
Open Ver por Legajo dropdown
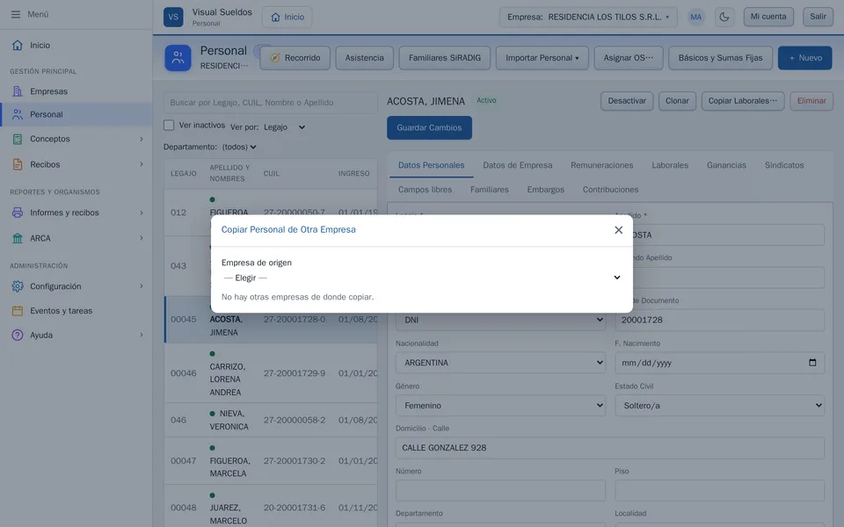coord(285,127)
